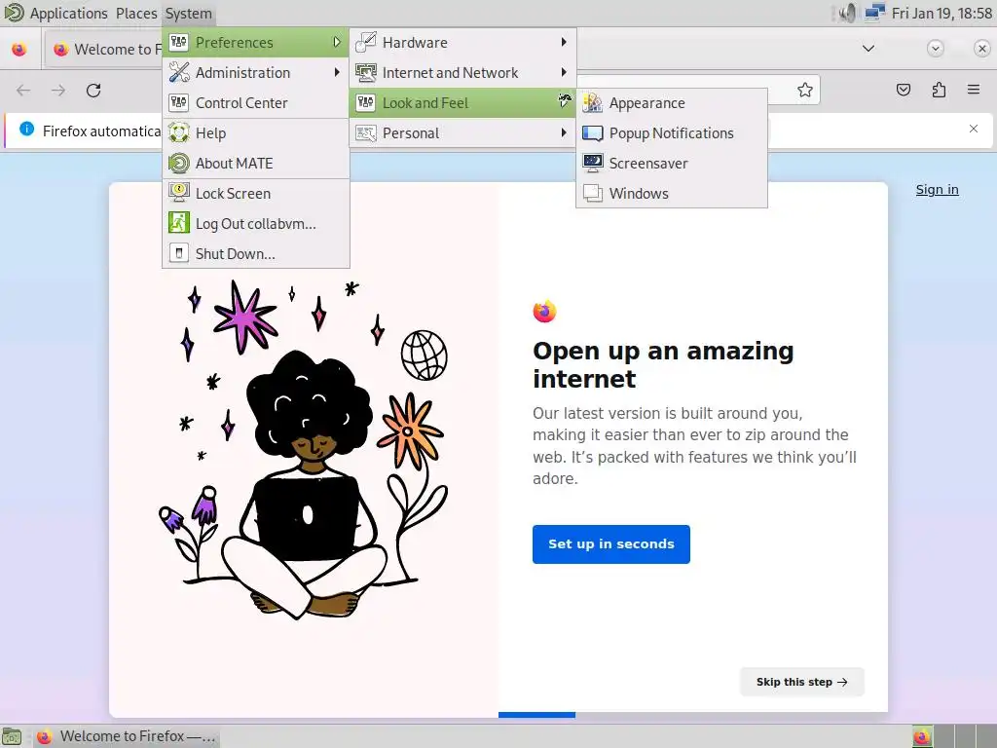The width and height of the screenshot is (997, 748).
Task: Go forward with the Firefox forward arrow
Action: (58, 91)
